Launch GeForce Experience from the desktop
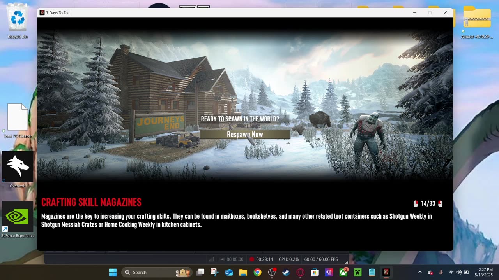Screen dimensions: 499x280 pyautogui.click(x=18, y=220)
